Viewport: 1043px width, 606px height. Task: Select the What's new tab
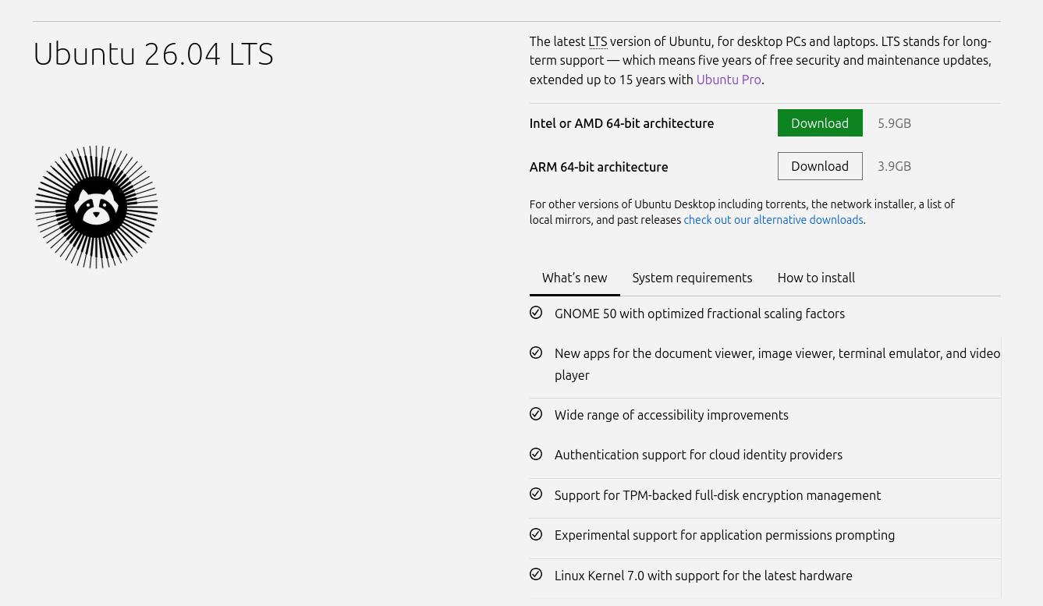tap(574, 278)
